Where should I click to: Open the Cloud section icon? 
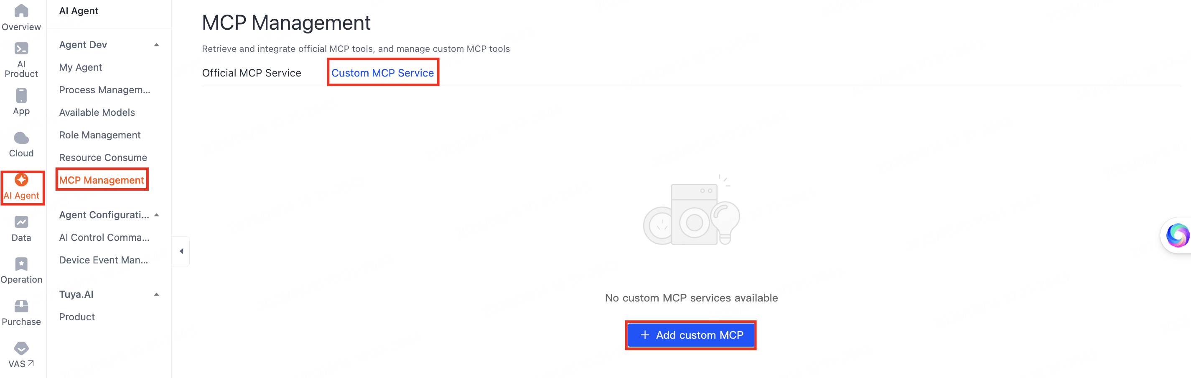click(21, 138)
